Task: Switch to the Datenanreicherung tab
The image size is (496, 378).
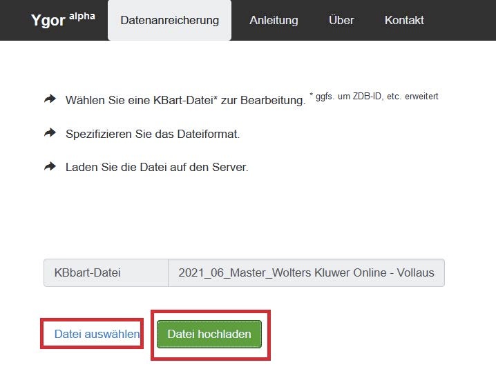Action: coord(169,20)
